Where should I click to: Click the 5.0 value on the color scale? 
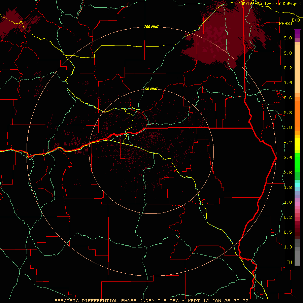pyautogui.click(x=288, y=128)
